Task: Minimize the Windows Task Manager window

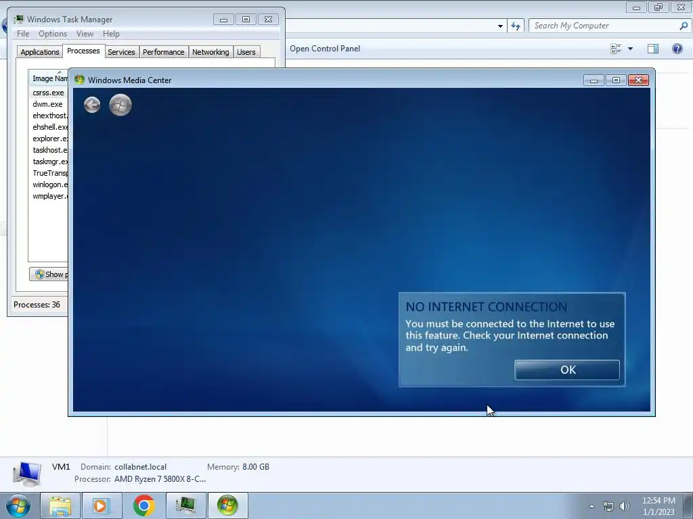Action: [223, 20]
